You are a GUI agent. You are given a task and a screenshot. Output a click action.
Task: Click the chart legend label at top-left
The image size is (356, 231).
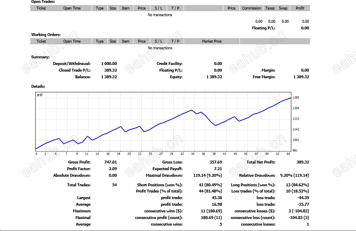pyautogui.click(x=39, y=95)
